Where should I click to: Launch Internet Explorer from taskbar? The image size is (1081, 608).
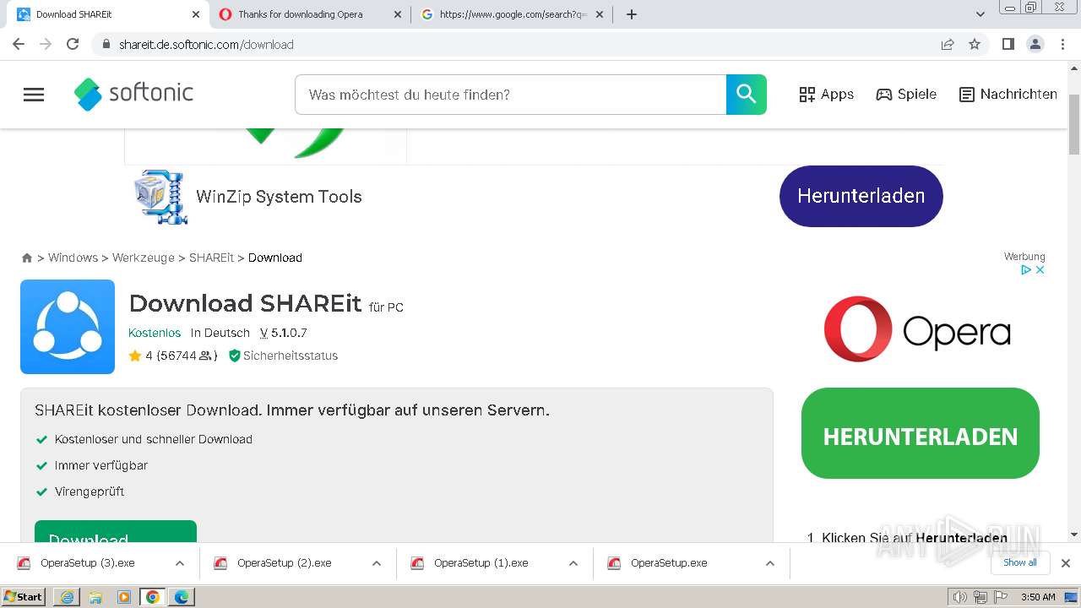click(x=67, y=597)
